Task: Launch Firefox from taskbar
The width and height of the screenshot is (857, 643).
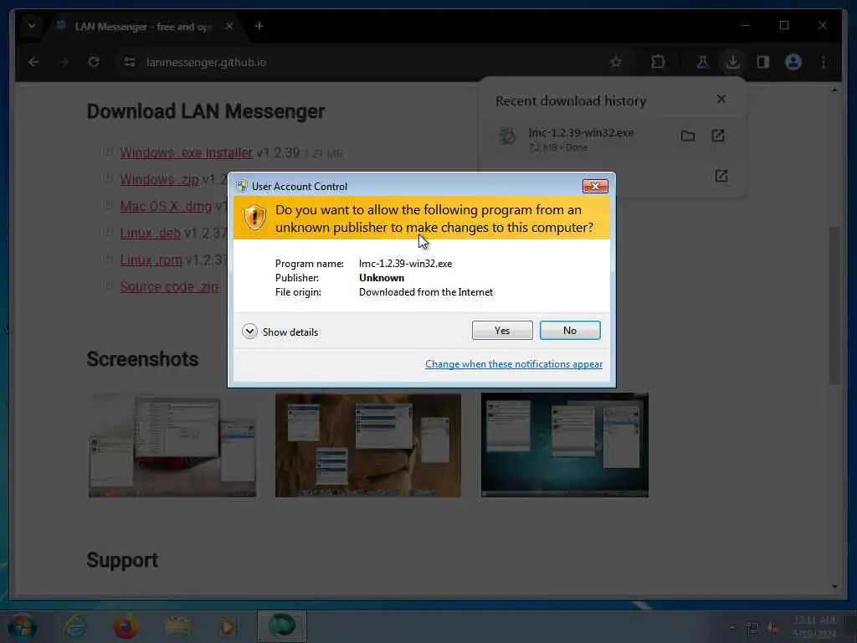Action: [x=126, y=626]
